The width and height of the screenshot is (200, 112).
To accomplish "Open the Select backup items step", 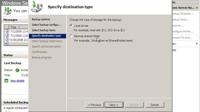I will (x=43, y=30).
